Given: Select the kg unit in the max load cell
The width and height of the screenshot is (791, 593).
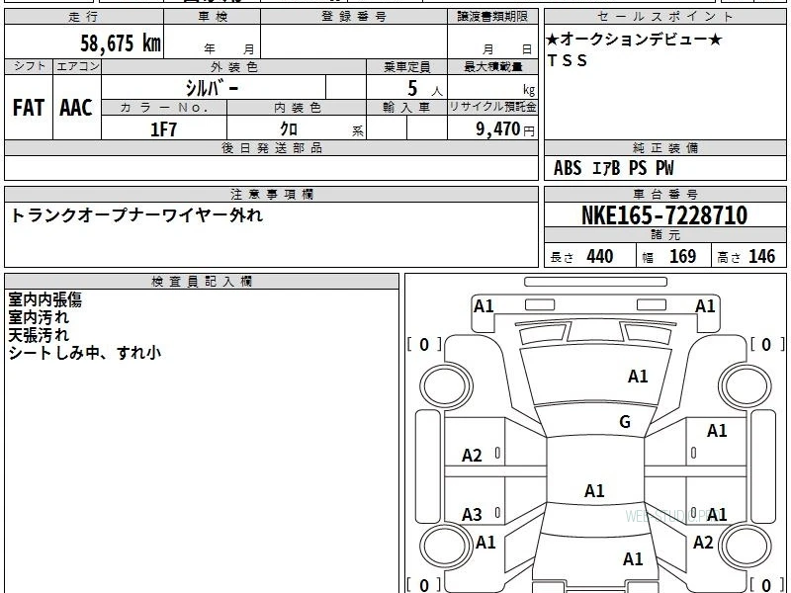Looking at the screenshot, I should tap(529, 90).
